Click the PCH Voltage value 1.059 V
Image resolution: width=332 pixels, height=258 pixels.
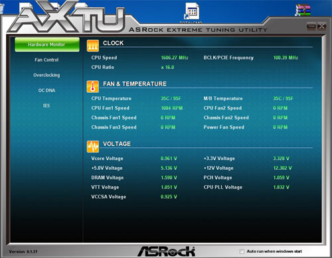[281, 178]
